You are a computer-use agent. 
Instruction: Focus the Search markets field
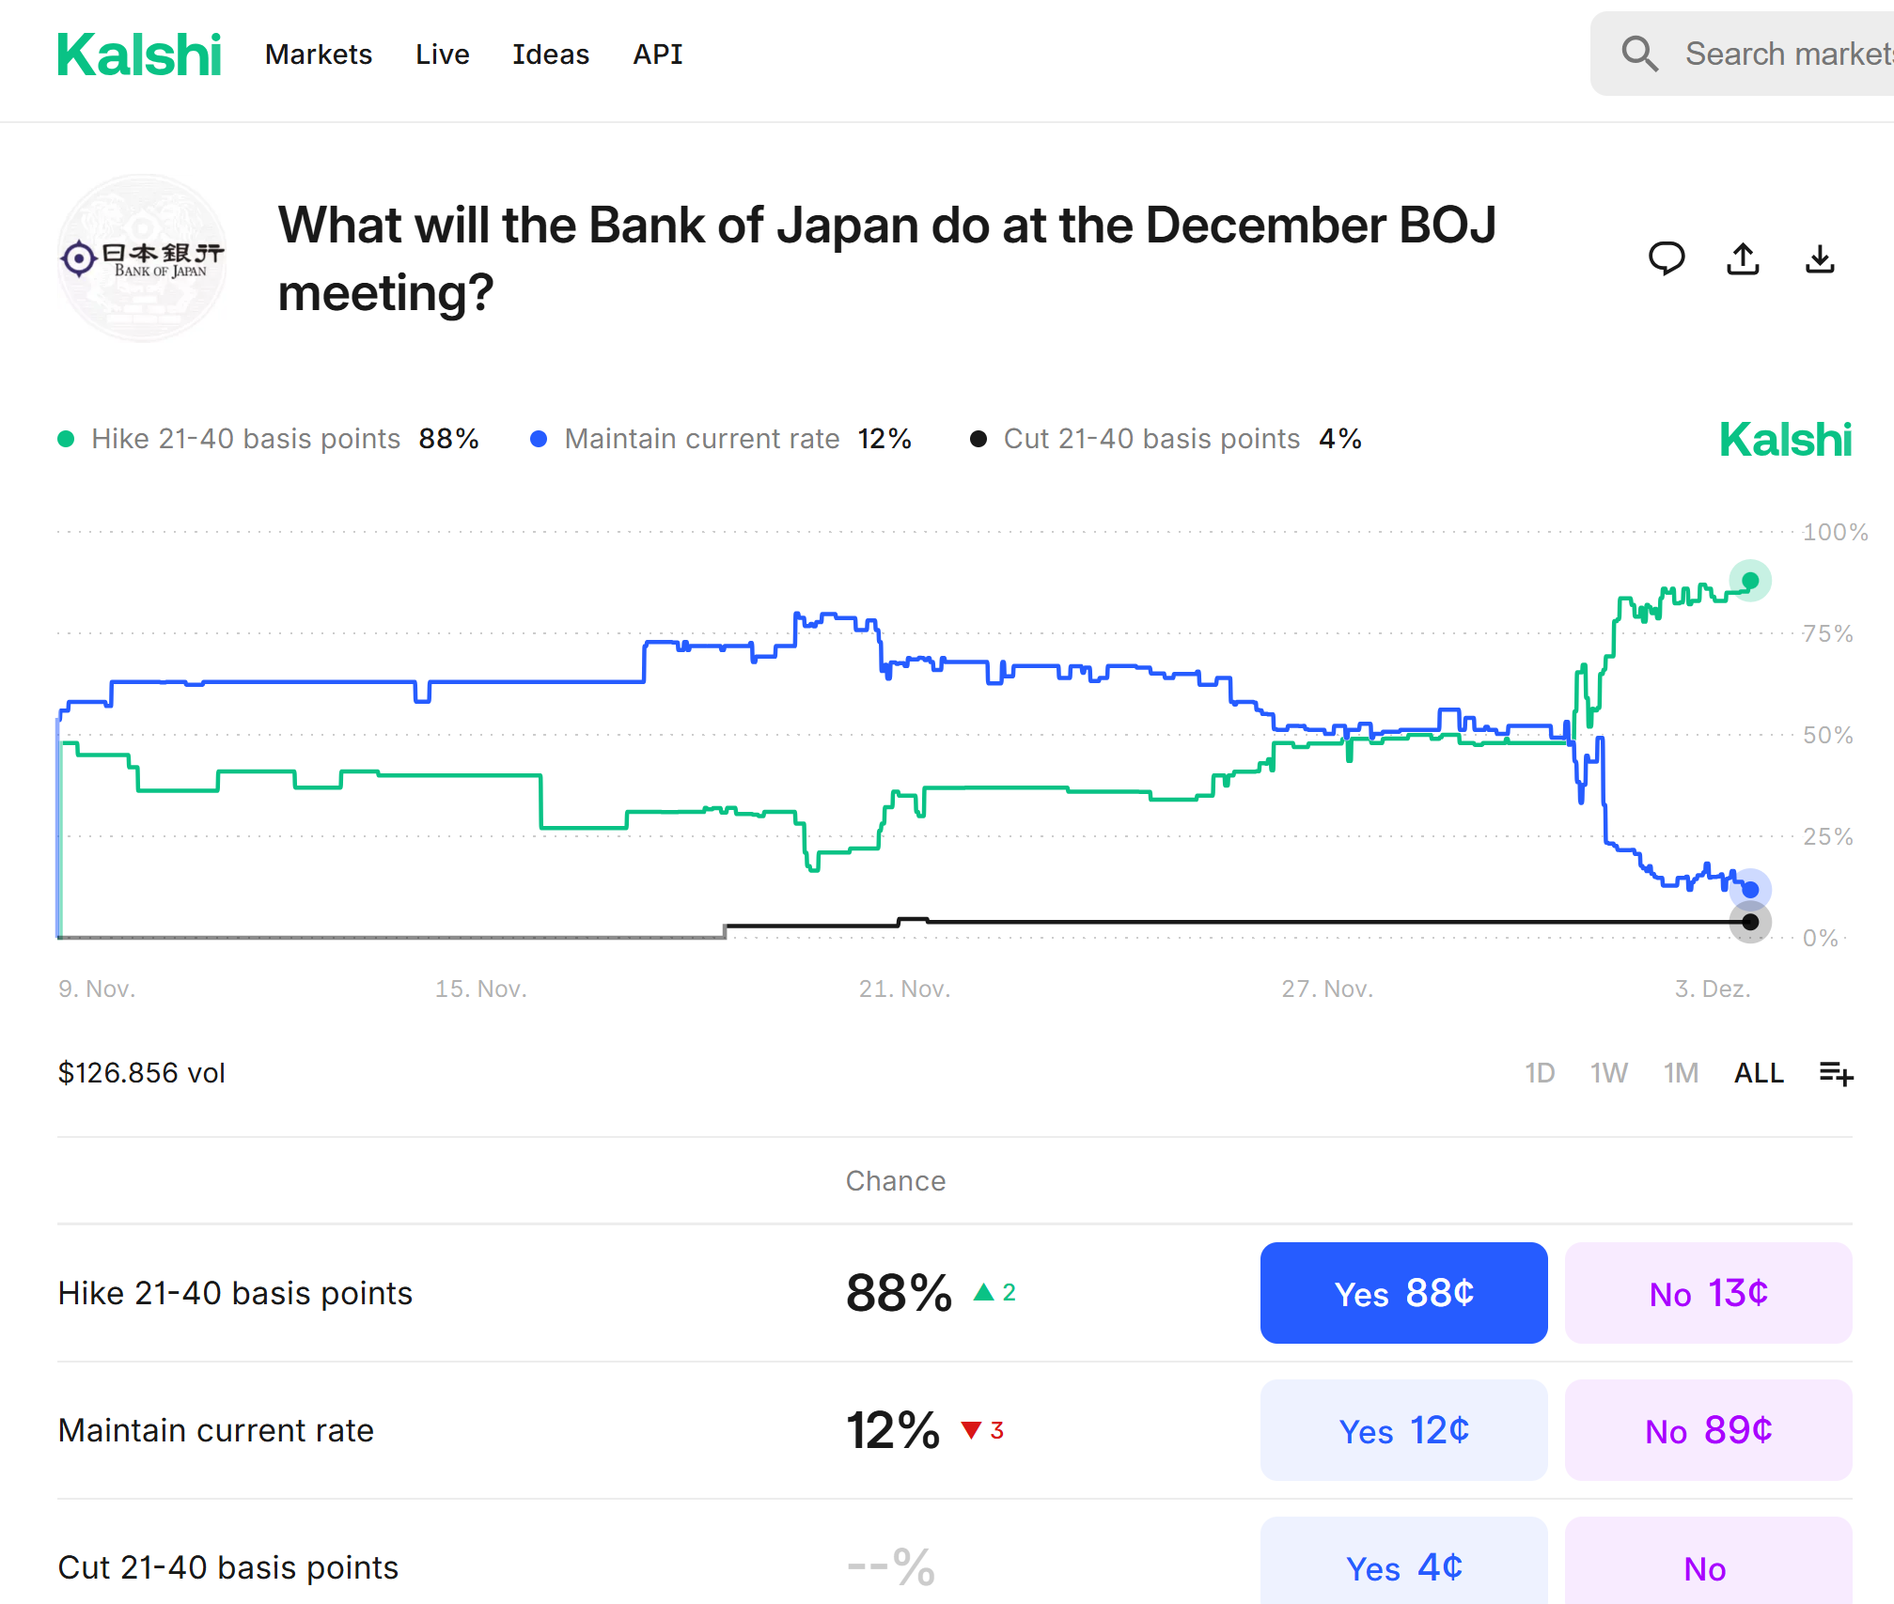point(1786,54)
